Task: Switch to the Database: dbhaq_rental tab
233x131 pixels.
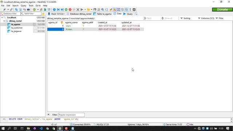Action: click(x=79, y=14)
